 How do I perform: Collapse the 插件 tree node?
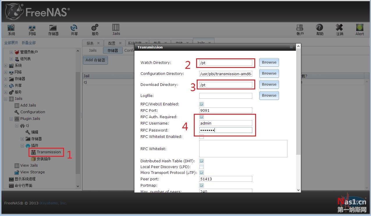[x=22, y=145]
